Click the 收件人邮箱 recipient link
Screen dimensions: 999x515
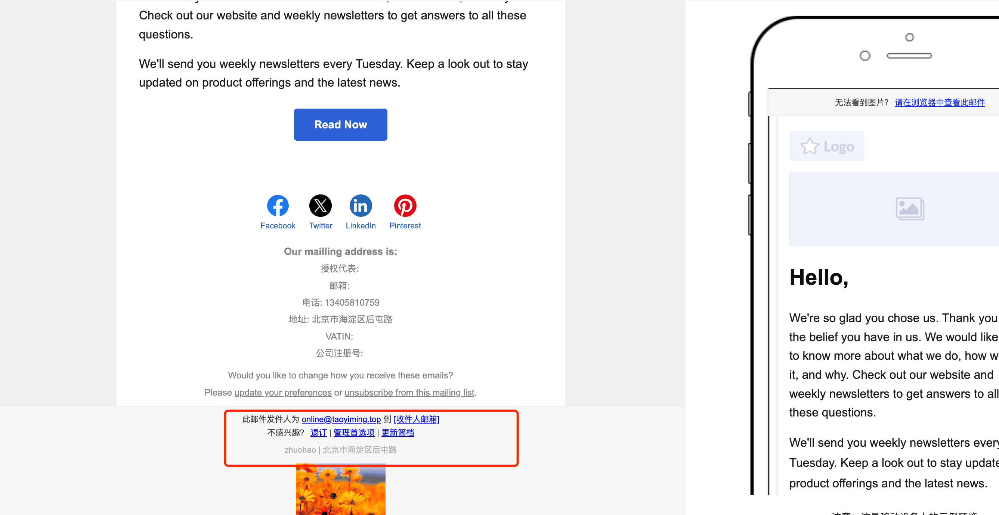click(416, 419)
